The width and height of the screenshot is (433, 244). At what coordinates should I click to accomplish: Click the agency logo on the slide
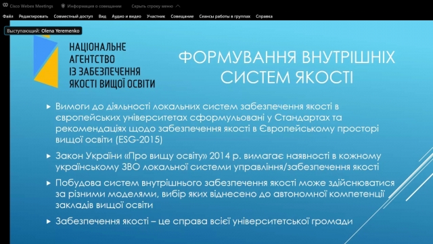pos(46,62)
